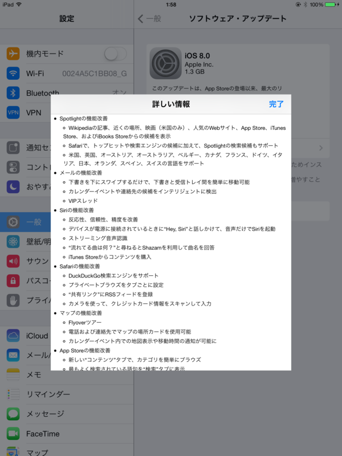Tap the iTunes Storeからコンテンツを購入 line
Screen dimensions: 342x456
point(109,257)
